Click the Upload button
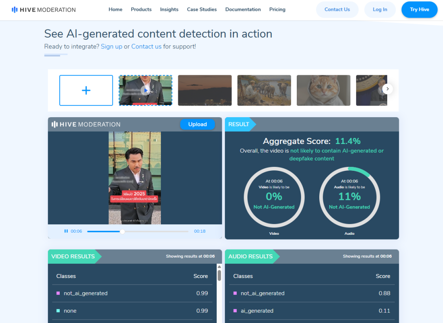 pyautogui.click(x=197, y=125)
